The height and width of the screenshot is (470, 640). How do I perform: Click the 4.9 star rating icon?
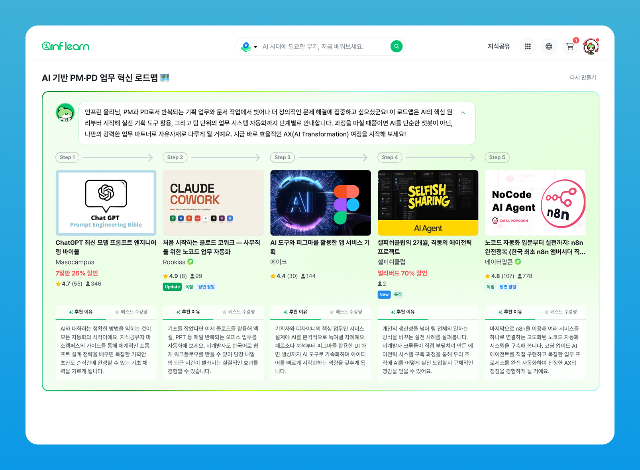[x=165, y=276]
